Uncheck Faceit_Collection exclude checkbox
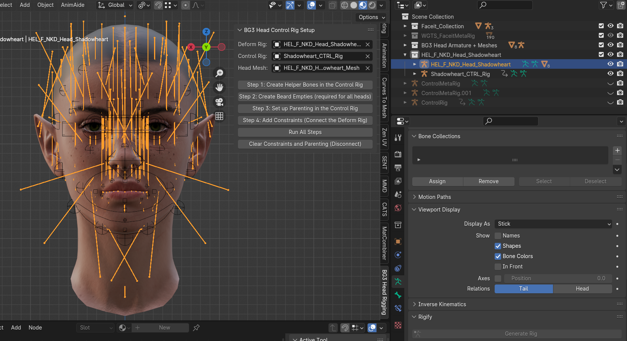Image resolution: width=627 pixels, height=341 pixels. click(601, 26)
